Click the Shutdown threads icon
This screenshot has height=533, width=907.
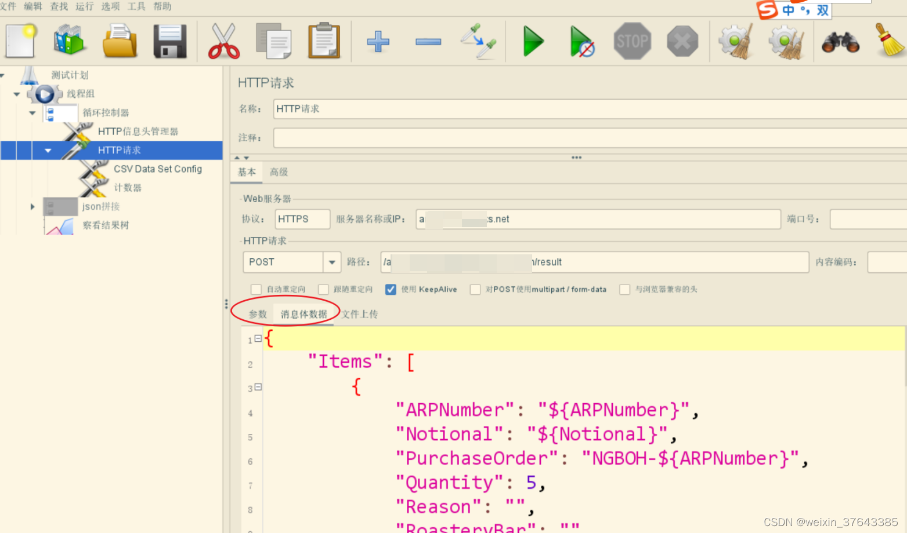[682, 41]
